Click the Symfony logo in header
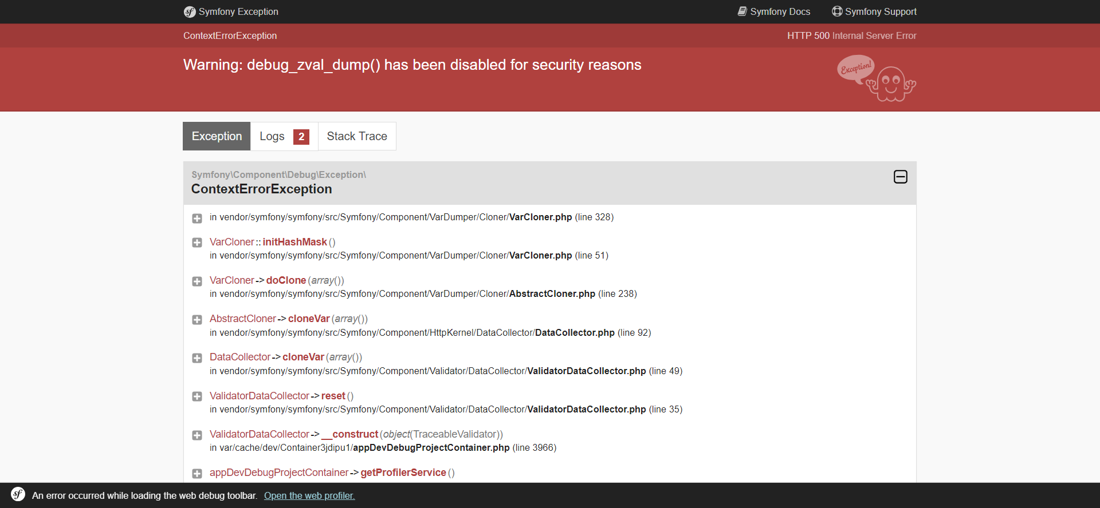The width and height of the screenshot is (1100, 508). coord(190,12)
